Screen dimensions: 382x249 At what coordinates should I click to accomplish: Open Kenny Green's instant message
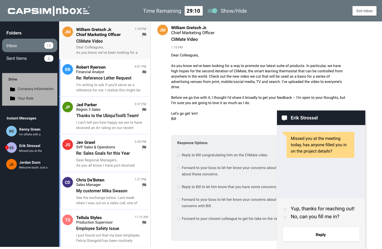coord(29,131)
